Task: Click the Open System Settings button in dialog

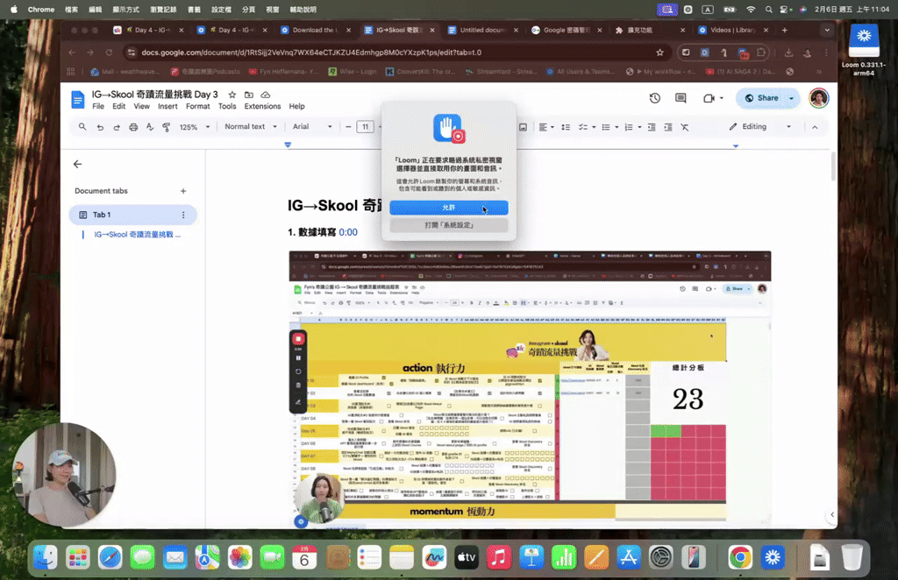Action: tap(448, 225)
